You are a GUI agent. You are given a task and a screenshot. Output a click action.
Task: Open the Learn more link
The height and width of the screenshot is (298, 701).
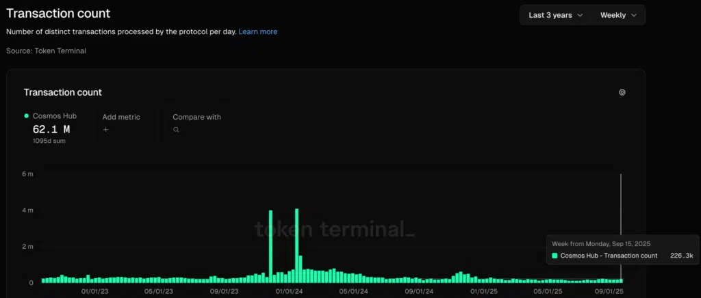[x=257, y=31]
